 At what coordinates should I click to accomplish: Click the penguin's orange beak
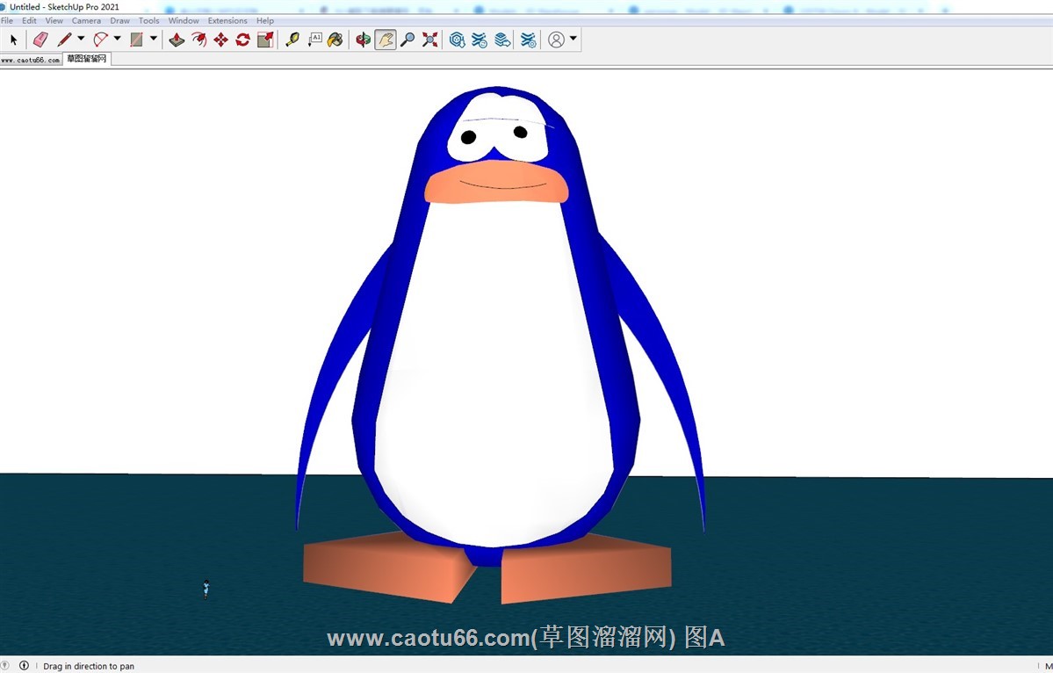[496, 182]
